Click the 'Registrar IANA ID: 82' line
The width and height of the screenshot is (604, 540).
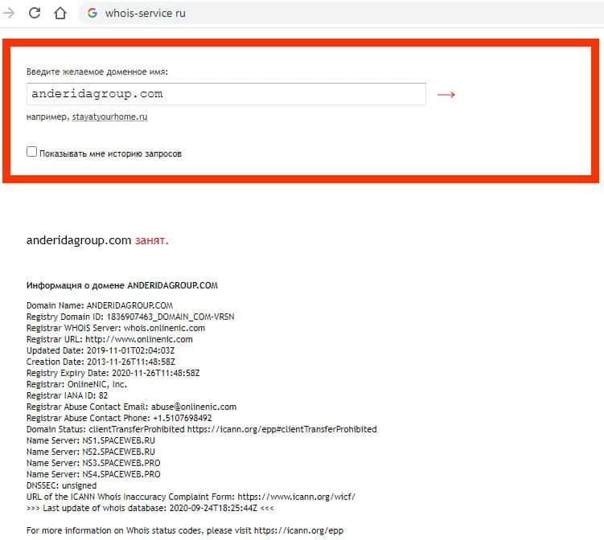click(x=67, y=395)
